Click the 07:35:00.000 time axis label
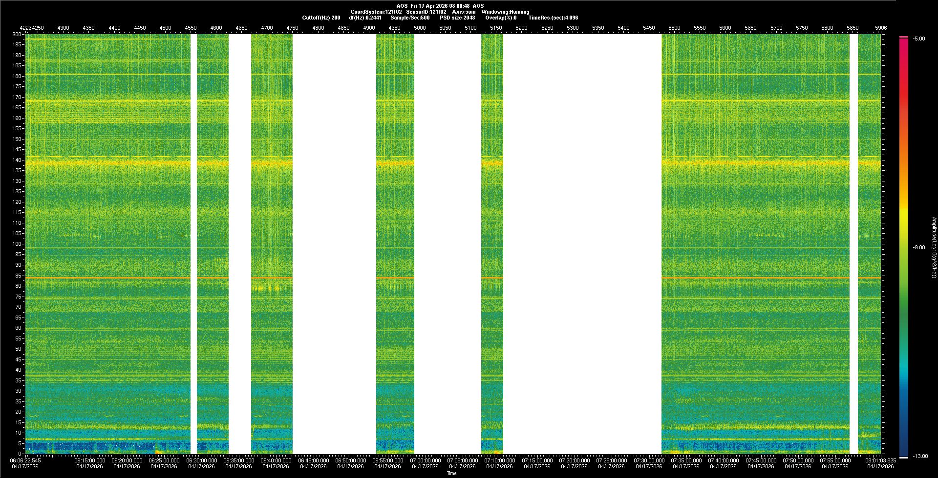The image size is (938, 478). point(686,460)
